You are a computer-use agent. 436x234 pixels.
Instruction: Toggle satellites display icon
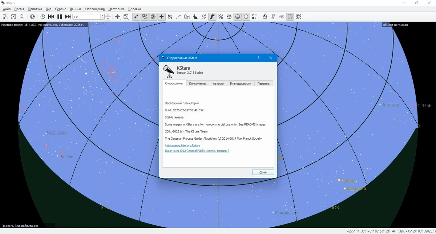[170, 16]
